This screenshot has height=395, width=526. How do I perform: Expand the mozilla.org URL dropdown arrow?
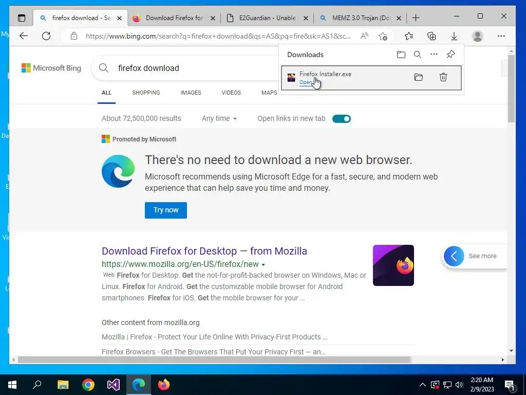coord(264,265)
